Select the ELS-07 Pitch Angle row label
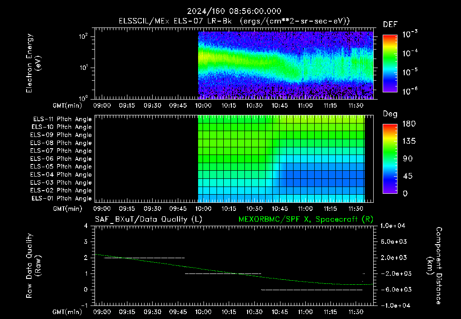 click(61, 150)
